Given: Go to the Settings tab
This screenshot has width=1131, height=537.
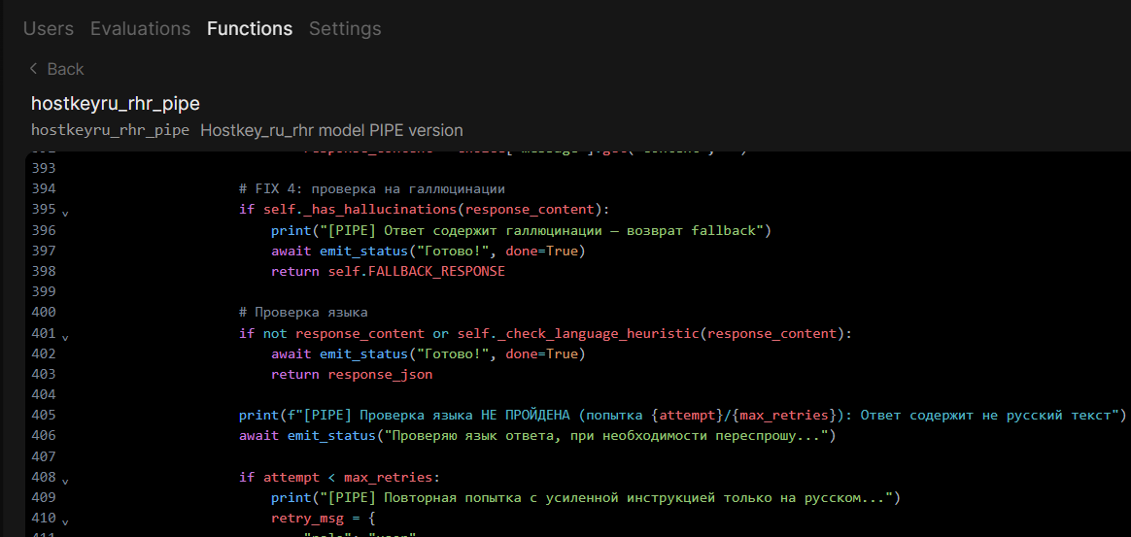Looking at the screenshot, I should 345,29.
